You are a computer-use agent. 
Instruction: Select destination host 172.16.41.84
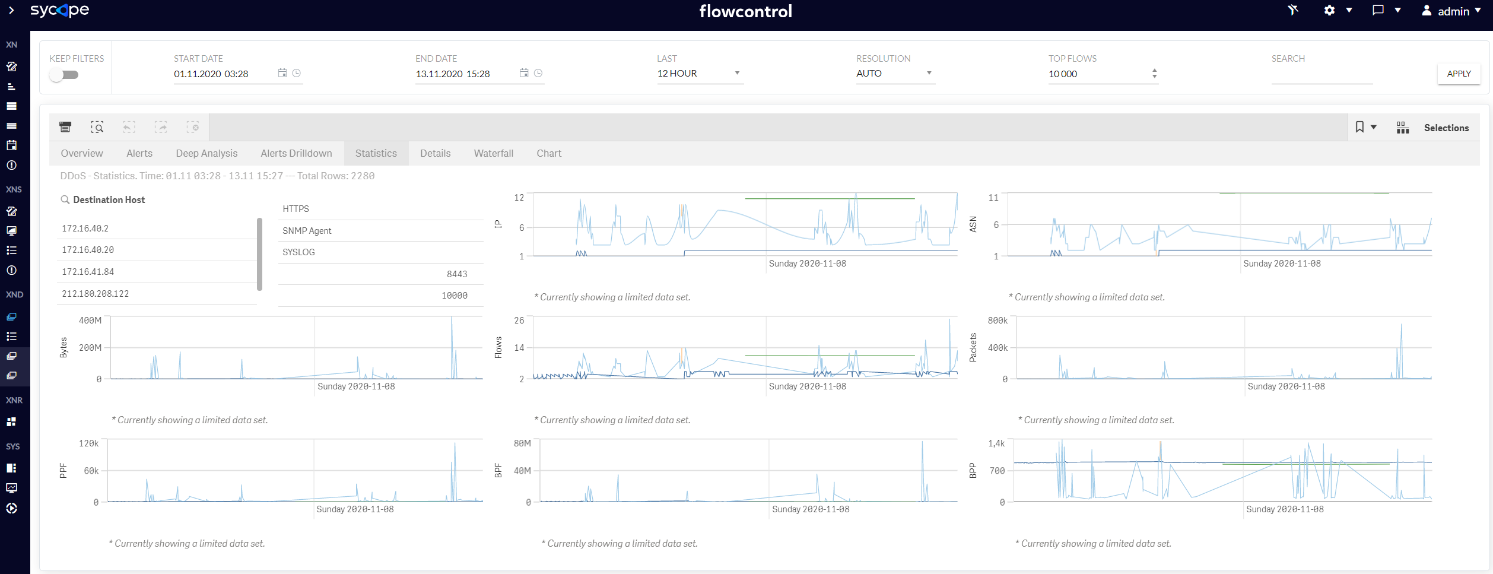157,272
